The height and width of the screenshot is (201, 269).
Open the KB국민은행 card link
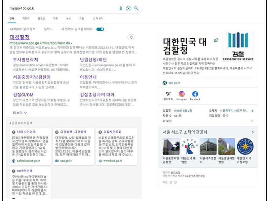[25, 171]
